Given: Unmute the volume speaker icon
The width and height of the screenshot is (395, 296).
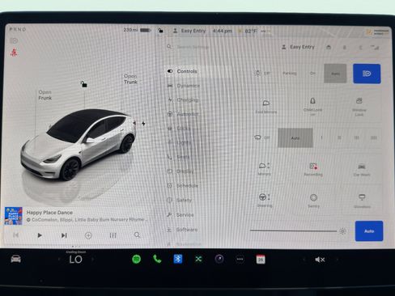Looking at the screenshot, I should tap(320, 260).
